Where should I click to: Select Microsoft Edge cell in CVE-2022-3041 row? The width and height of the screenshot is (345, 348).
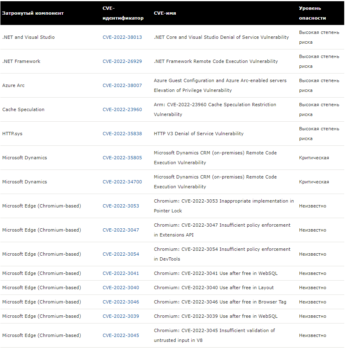(42, 273)
